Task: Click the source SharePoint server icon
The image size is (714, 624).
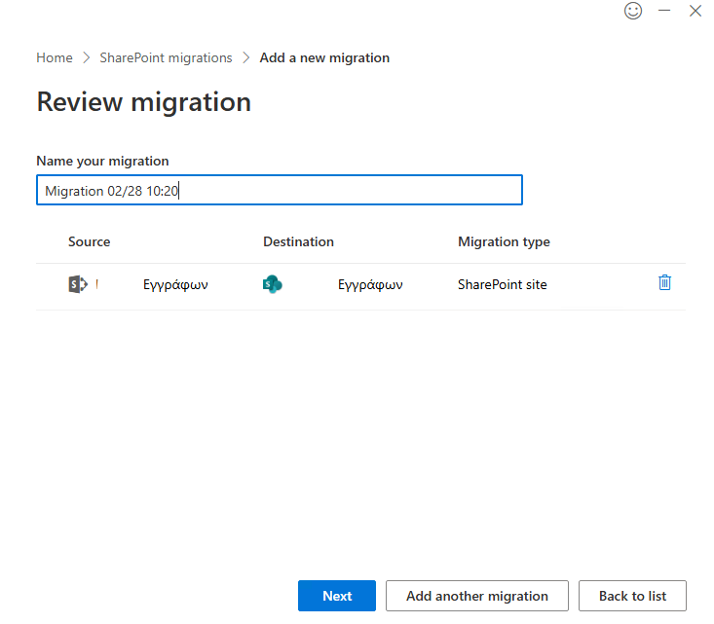Action: click(x=78, y=284)
